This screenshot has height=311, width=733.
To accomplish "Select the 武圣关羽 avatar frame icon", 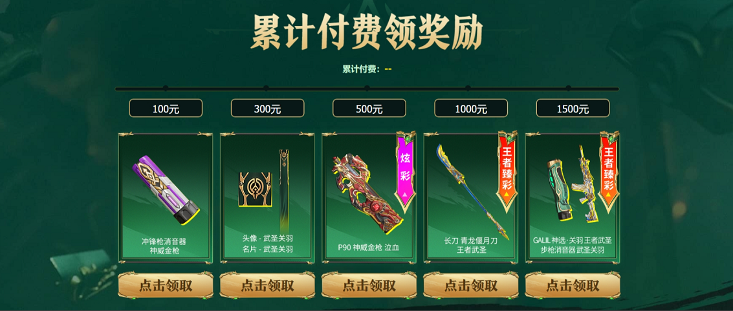I will click(256, 189).
